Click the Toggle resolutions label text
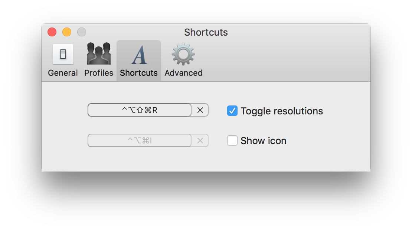Screen dimensions: 412x231 tap(282, 111)
